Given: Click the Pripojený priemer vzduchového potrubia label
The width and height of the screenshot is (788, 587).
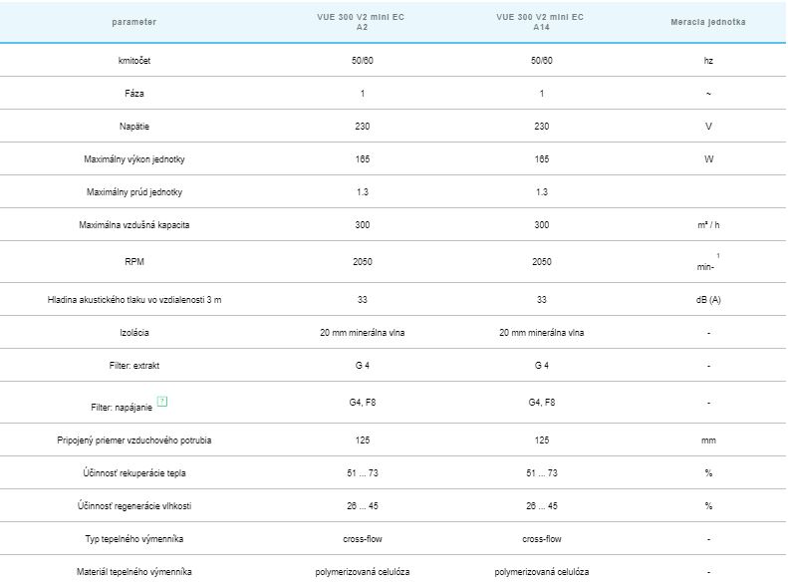Looking at the screenshot, I should [x=134, y=440].
